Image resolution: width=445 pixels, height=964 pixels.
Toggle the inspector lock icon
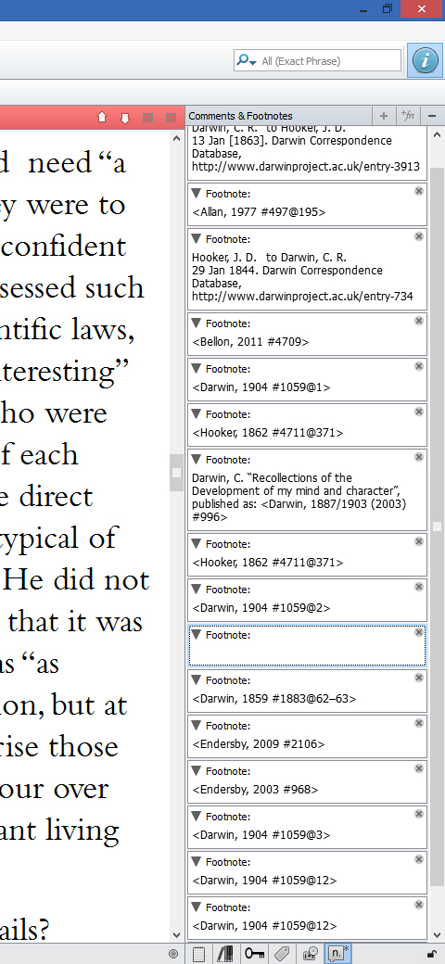pos(431,954)
